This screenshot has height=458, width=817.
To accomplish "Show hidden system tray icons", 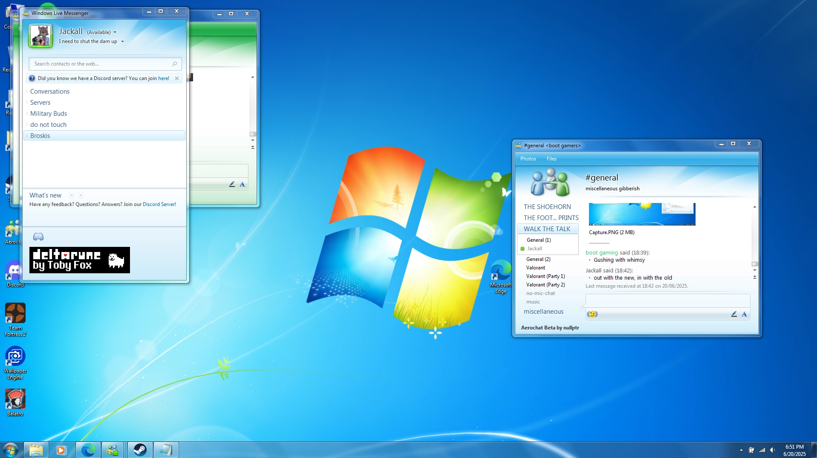I will 741,450.
